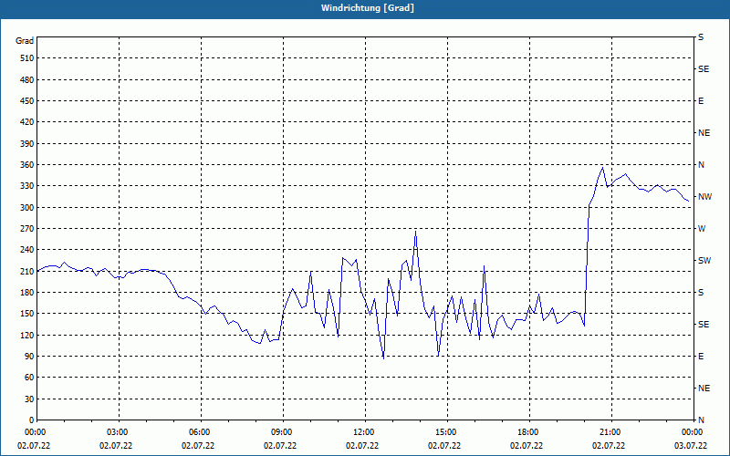
Task: Click the N compass label beside 360
Action: tap(701, 165)
